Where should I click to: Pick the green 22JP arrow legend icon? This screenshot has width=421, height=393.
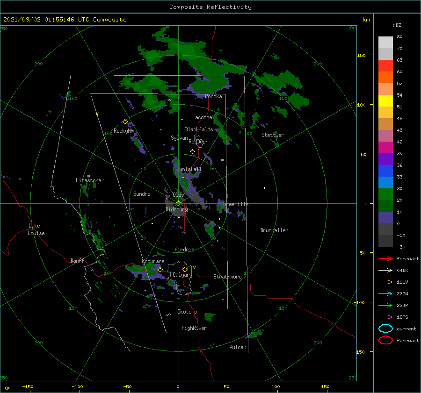385,305
